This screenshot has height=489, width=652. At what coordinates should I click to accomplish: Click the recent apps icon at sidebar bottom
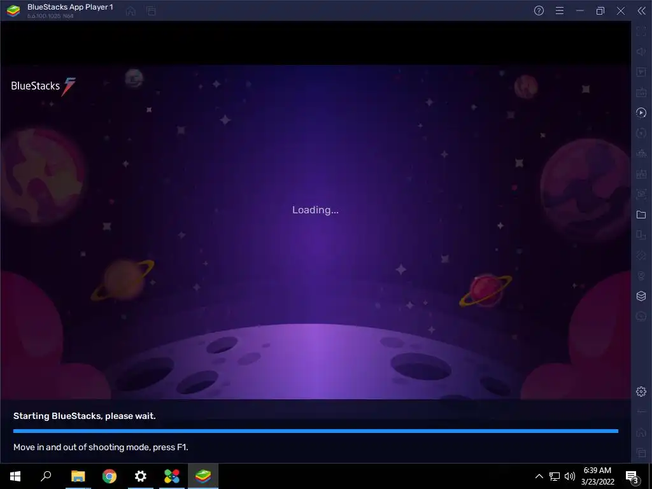pyautogui.click(x=641, y=453)
